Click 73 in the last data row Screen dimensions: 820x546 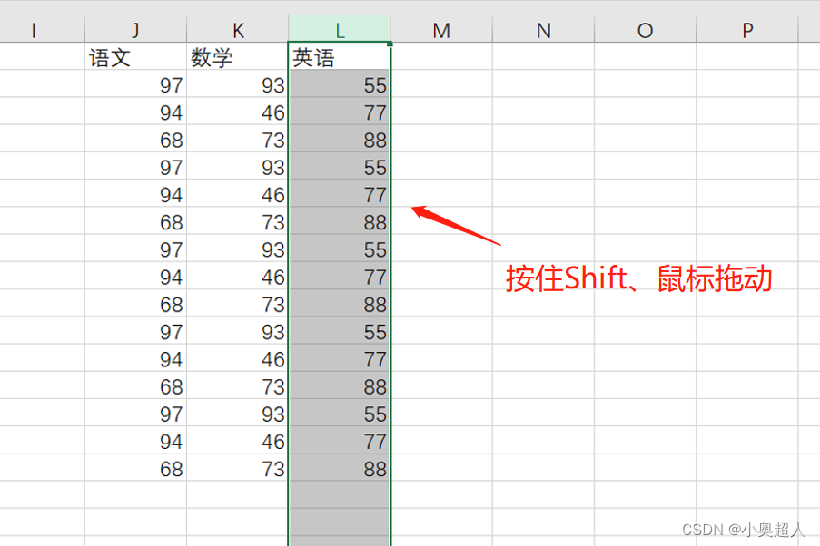point(237,467)
